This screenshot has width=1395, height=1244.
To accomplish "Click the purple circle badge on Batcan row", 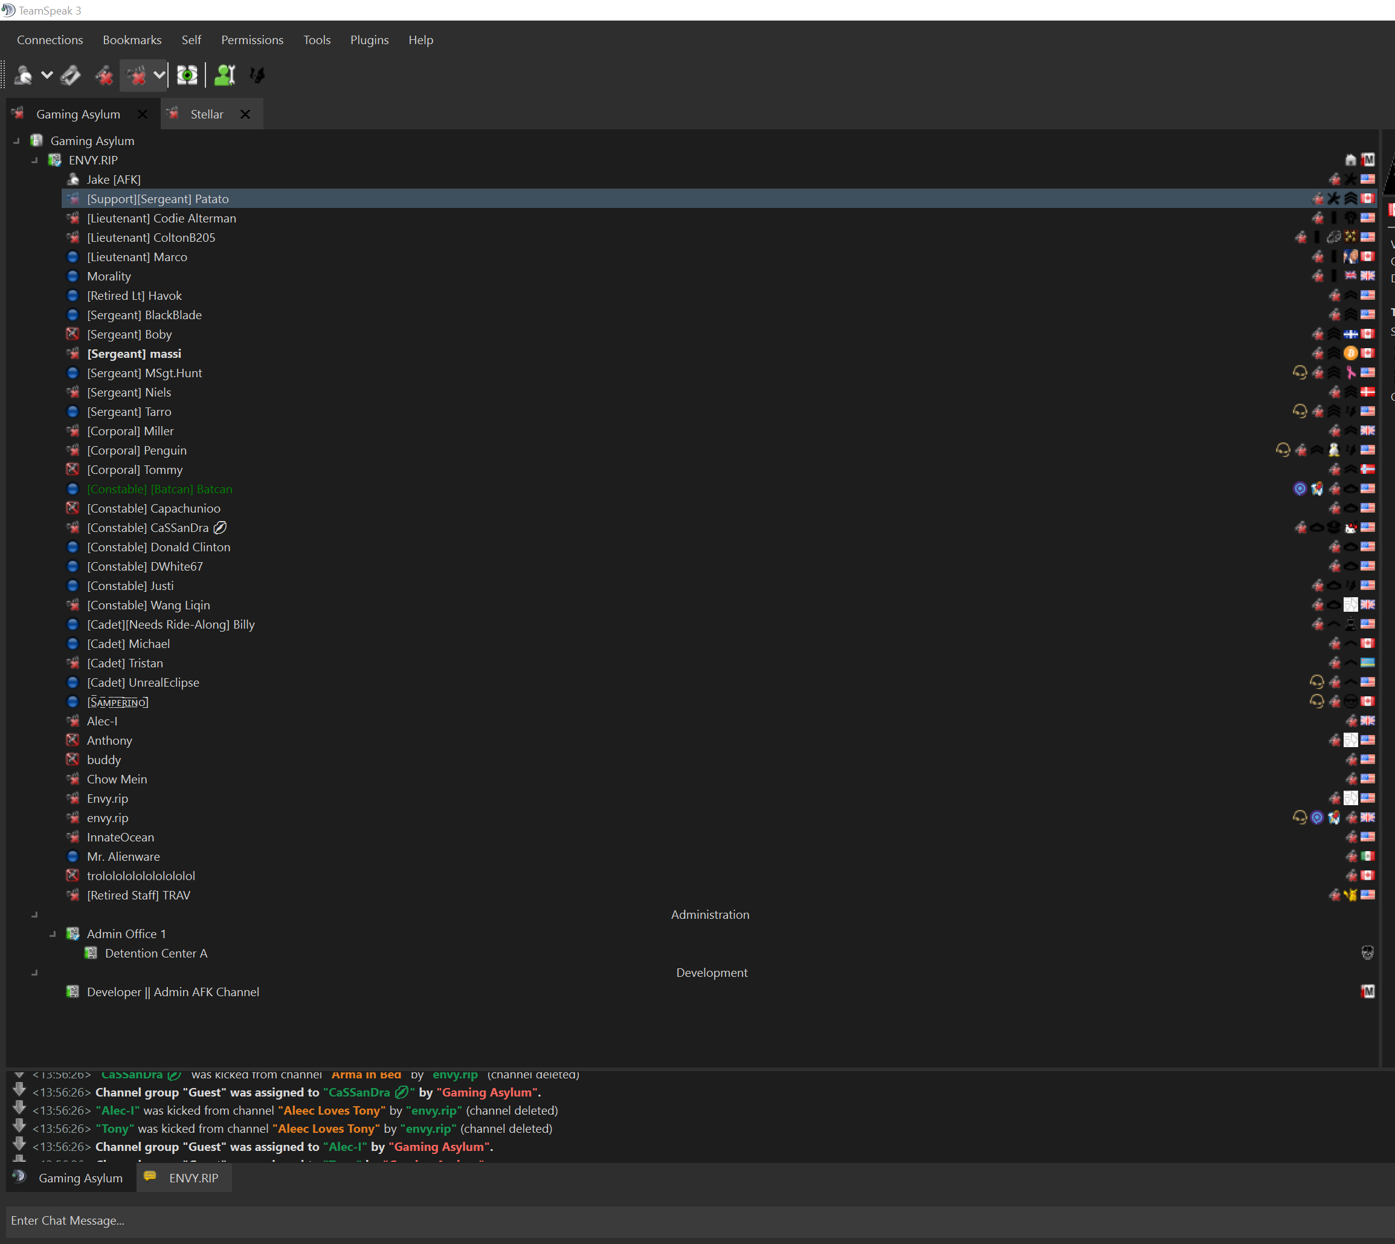I will [1300, 488].
